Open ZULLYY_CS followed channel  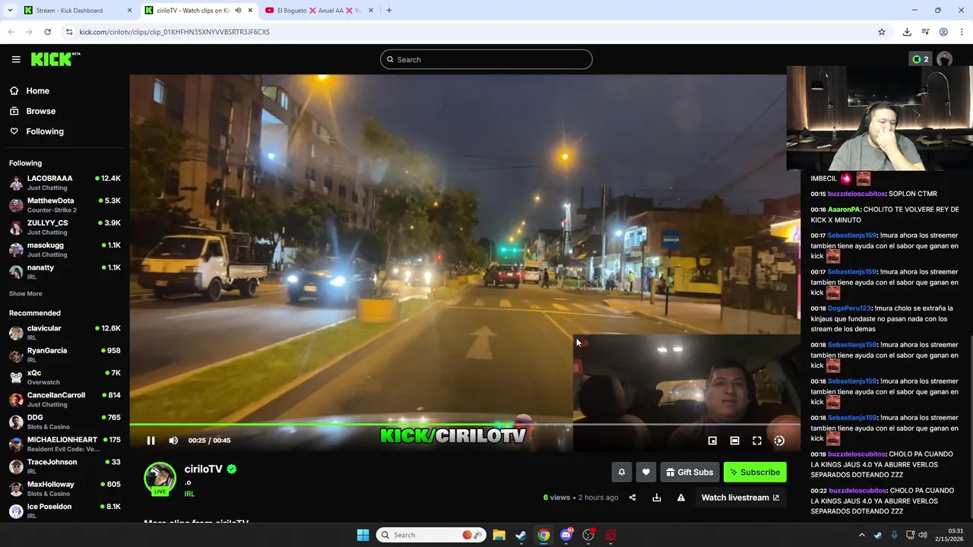(65, 227)
